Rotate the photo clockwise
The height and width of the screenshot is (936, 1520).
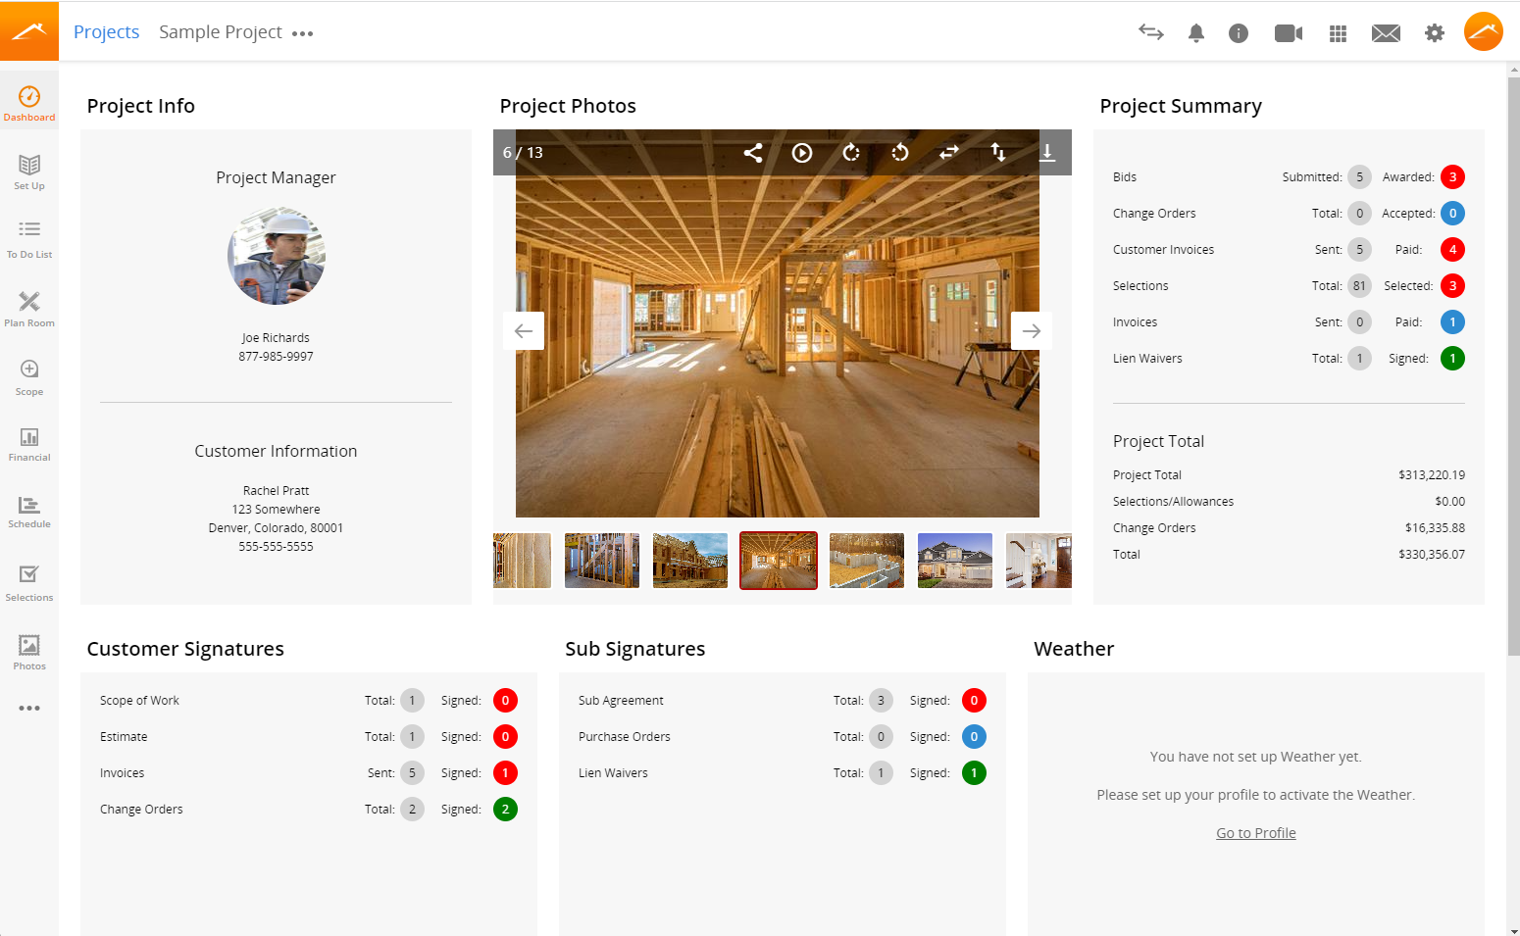tap(850, 153)
